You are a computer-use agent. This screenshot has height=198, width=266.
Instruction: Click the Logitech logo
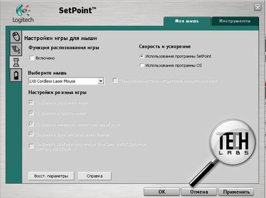23,14
